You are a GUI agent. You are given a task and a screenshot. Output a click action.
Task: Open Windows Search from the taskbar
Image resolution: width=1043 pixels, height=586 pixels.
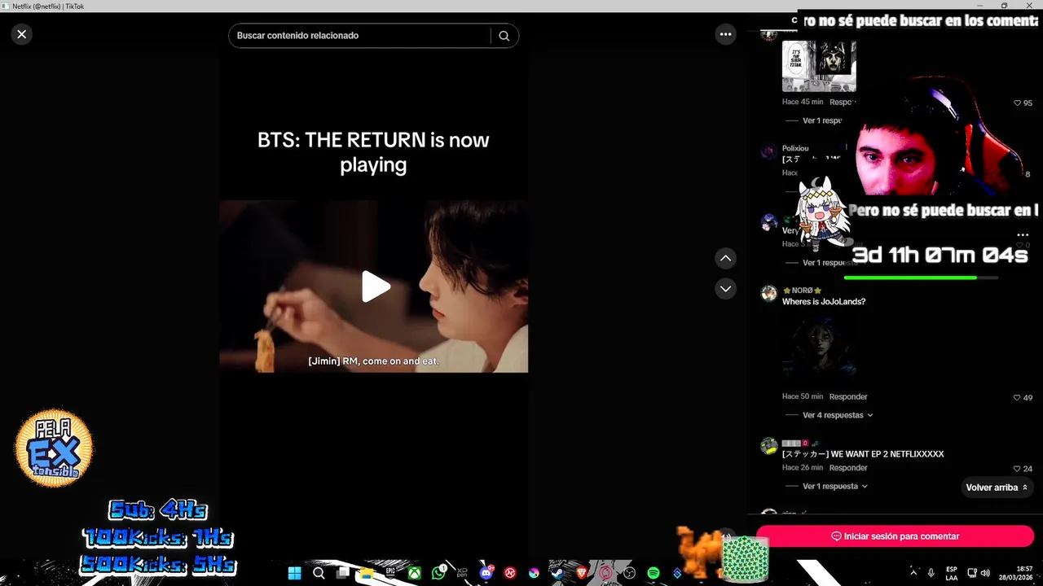pos(319,573)
